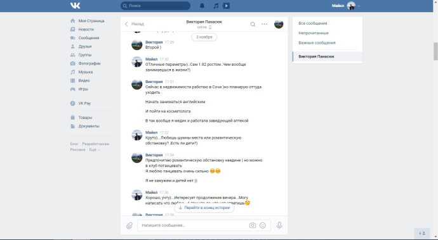Click Виктория's avatar beside 17:31 message

tap(137, 84)
